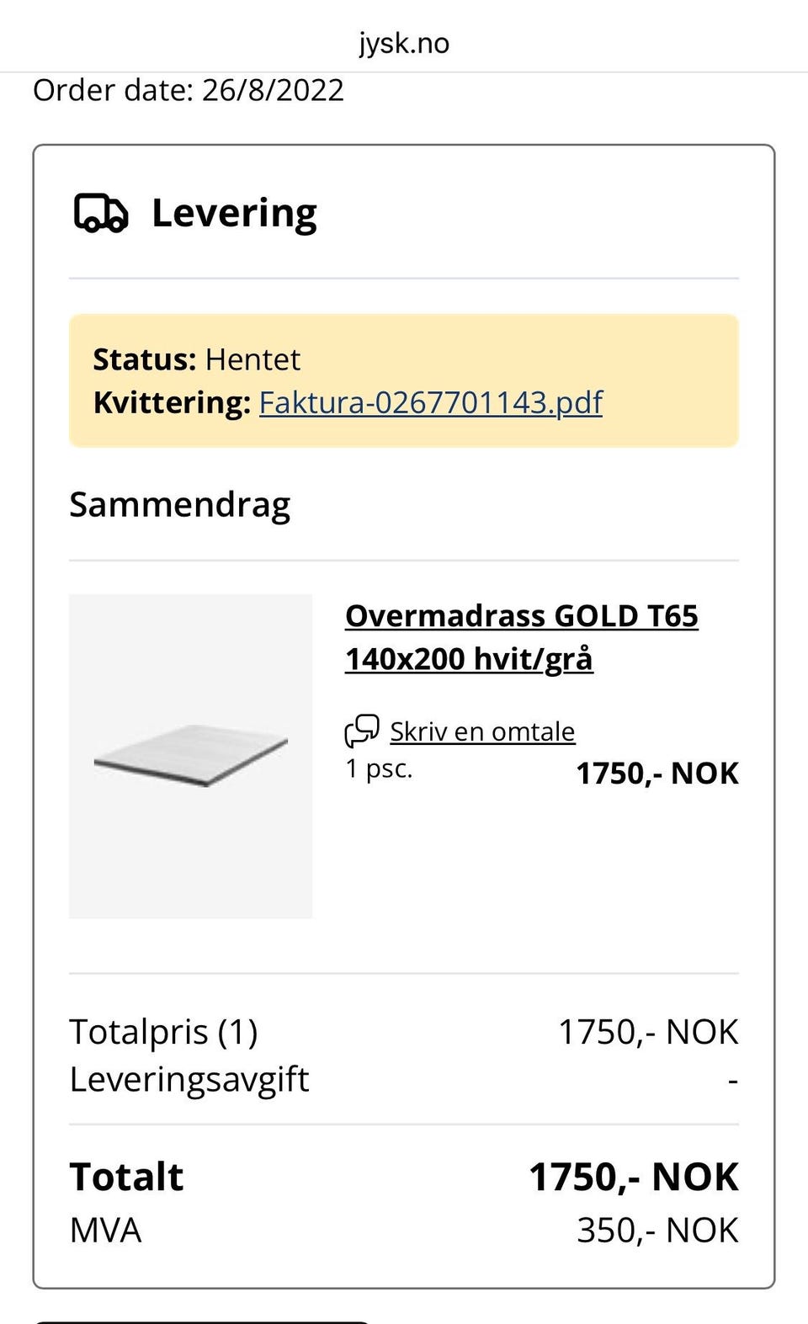Select the 1750,- NOK item price
Viewport: 808px width, 1324px height.
click(657, 774)
